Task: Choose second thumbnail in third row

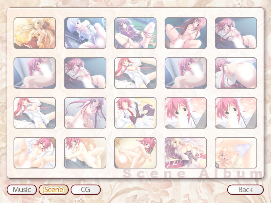Action: 85,113
